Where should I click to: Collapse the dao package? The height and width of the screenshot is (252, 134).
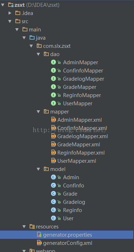pos(38,54)
